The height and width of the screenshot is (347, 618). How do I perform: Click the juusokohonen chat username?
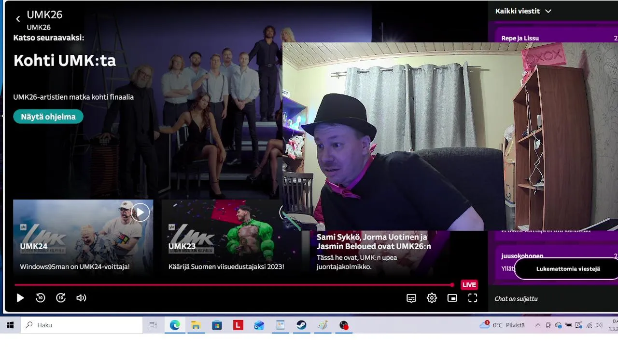(522, 256)
